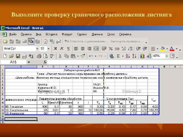This screenshot has height=137, width=183.
Task: Toggle bold formatting (Ж)
Action: point(55,48)
